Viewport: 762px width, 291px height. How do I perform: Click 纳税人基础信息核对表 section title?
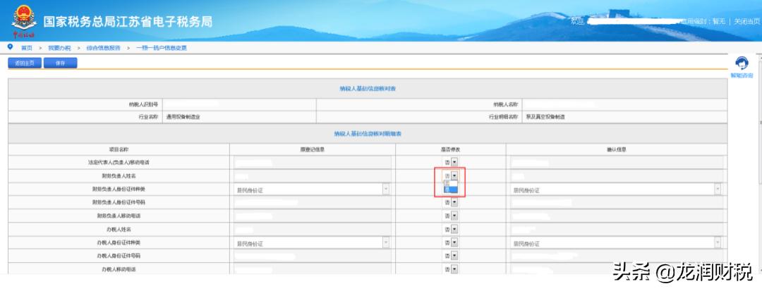click(x=368, y=89)
